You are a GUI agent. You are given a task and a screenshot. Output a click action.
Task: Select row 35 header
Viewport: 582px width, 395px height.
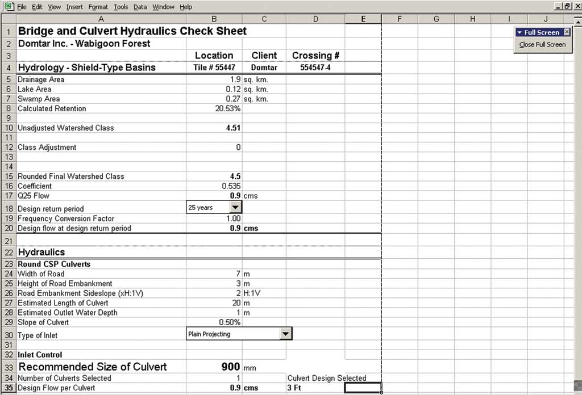(9, 388)
